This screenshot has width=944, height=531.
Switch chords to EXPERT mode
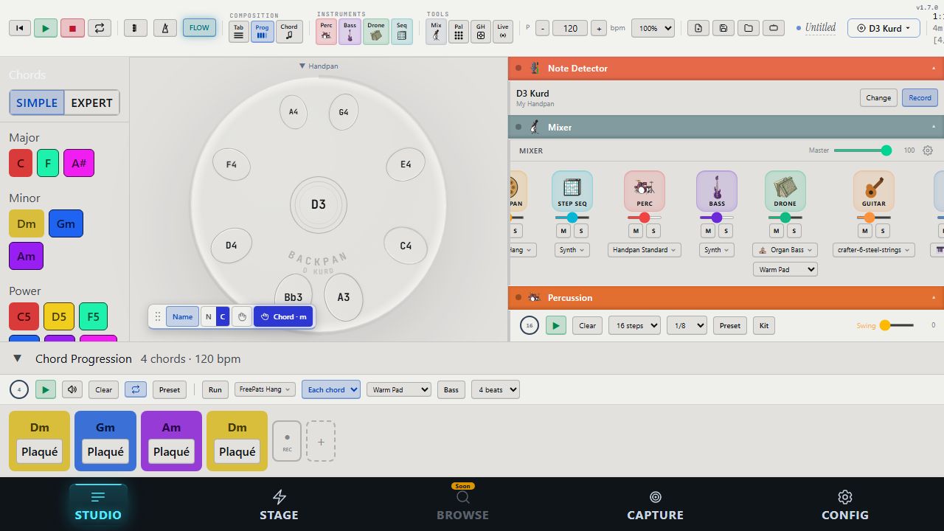pos(91,103)
